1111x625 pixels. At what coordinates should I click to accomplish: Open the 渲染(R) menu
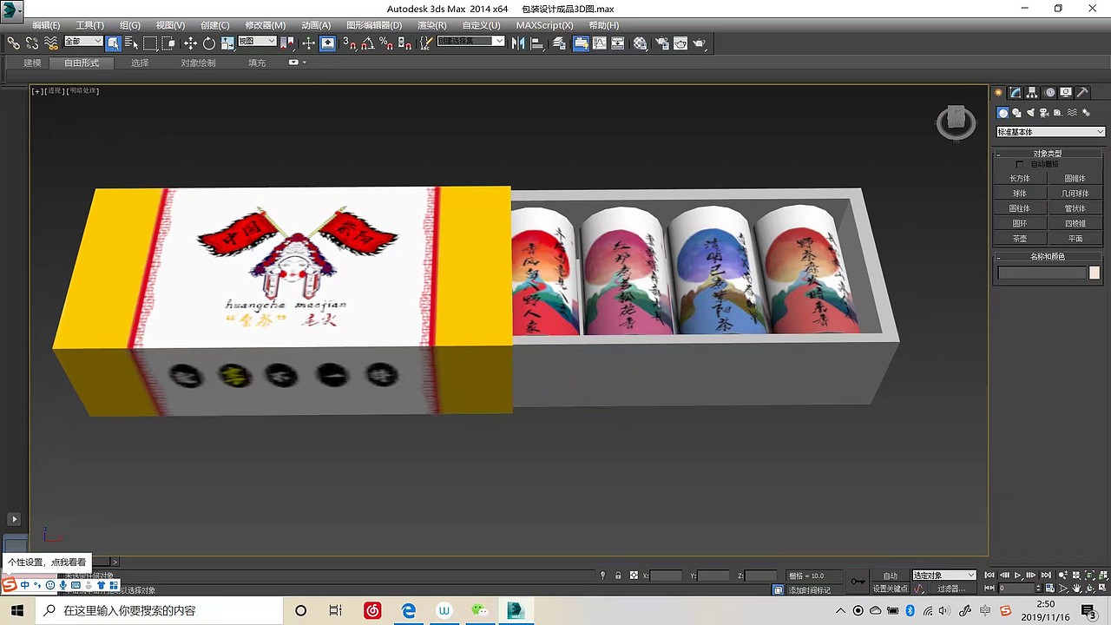click(x=431, y=25)
